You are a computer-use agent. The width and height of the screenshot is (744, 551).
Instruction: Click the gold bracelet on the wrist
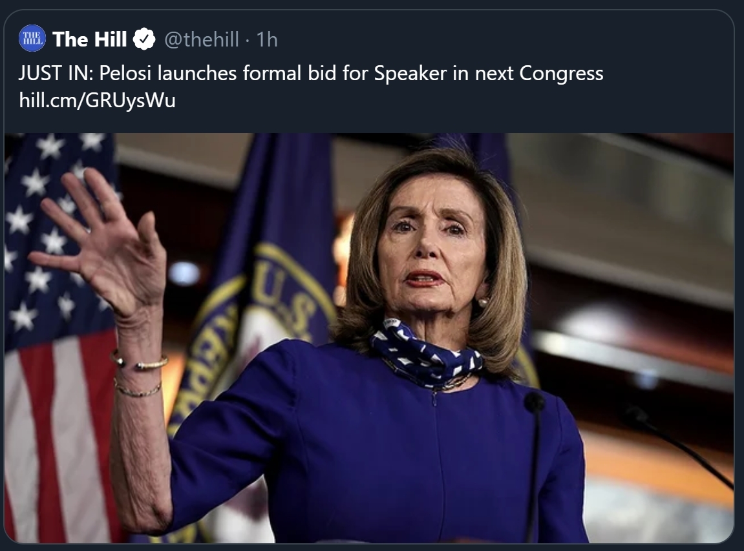click(140, 362)
